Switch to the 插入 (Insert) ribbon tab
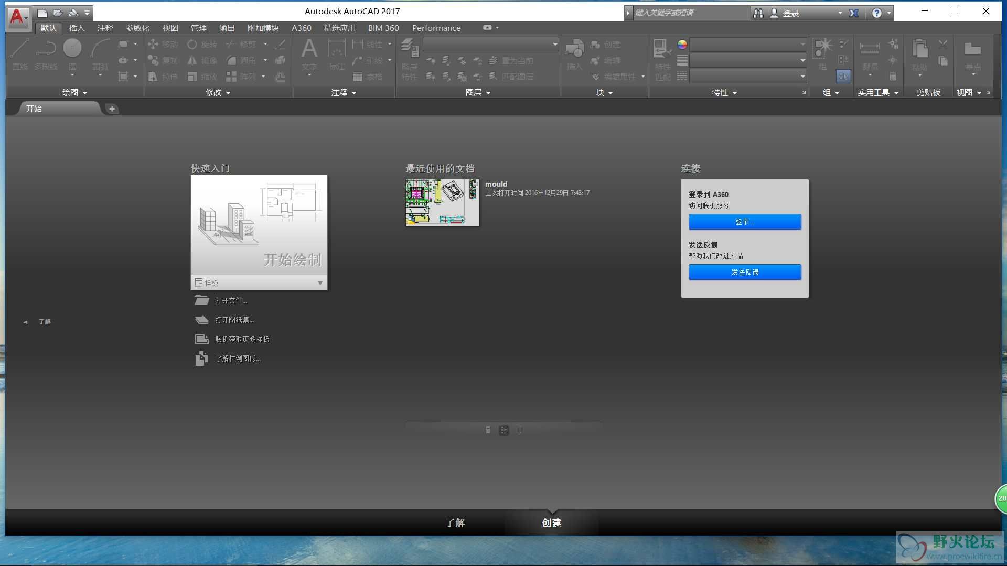This screenshot has height=566, width=1007. click(x=77, y=28)
